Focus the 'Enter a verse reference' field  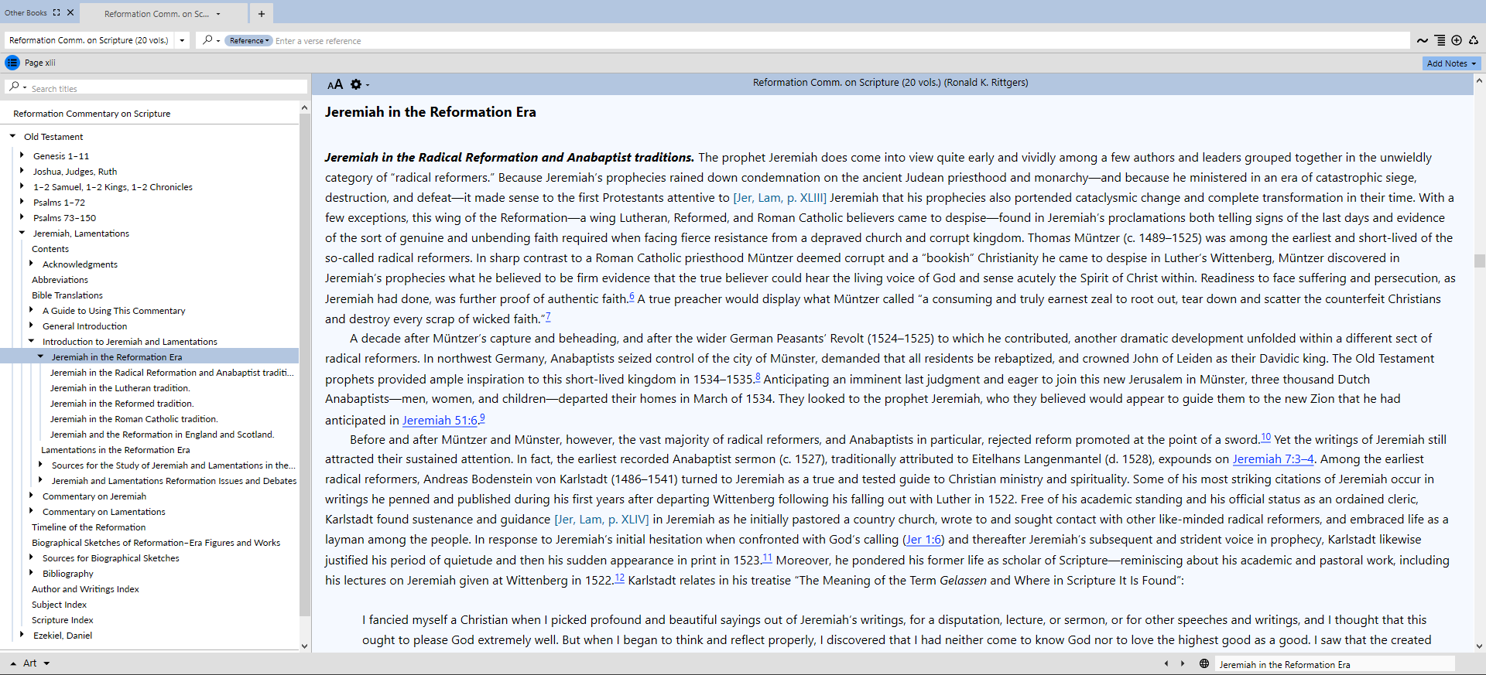coord(841,41)
